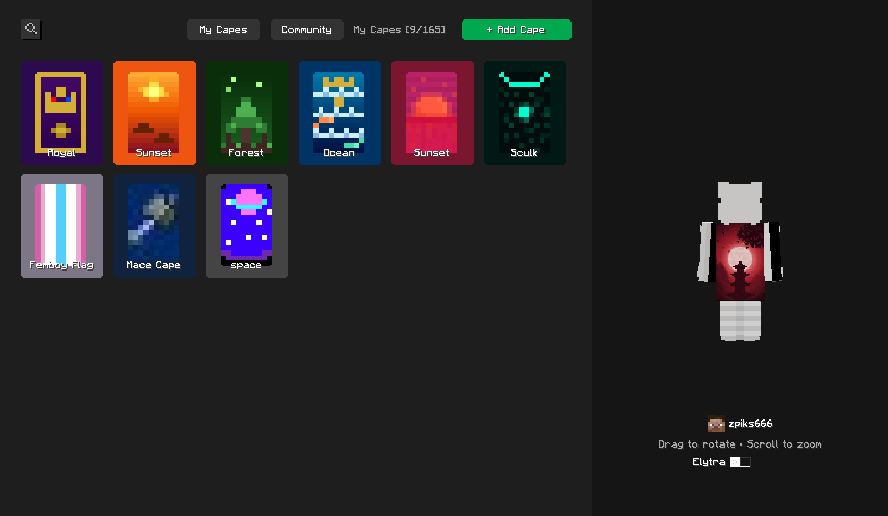Click the Elytra label text

(x=709, y=462)
